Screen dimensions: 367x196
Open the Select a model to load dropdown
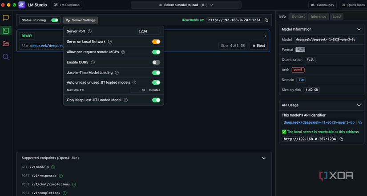tap(186, 5)
